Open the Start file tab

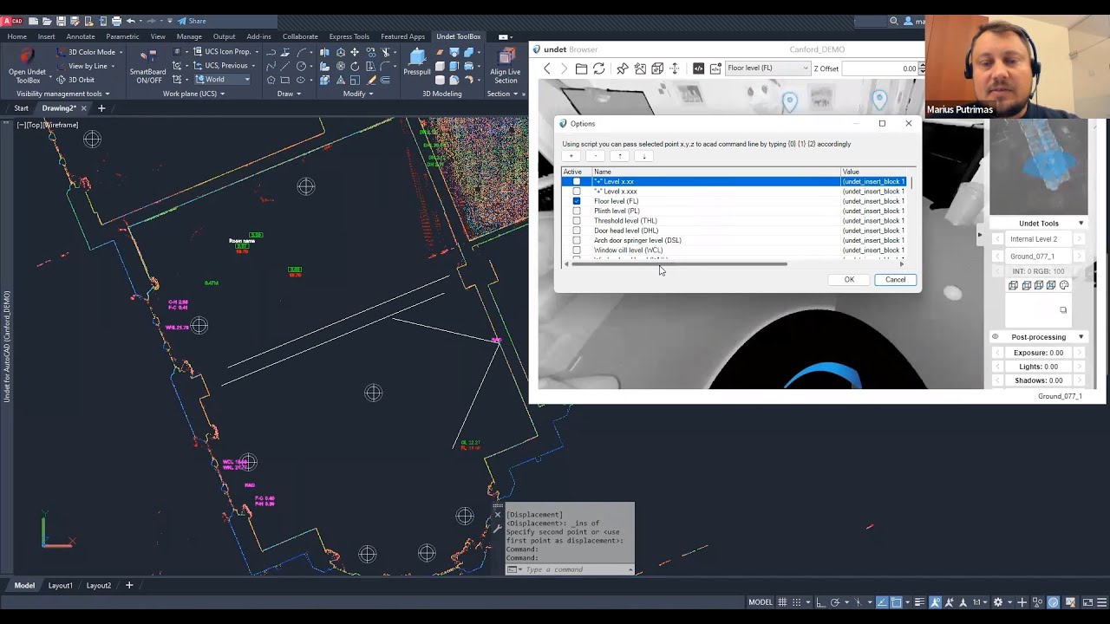[21, 108]
